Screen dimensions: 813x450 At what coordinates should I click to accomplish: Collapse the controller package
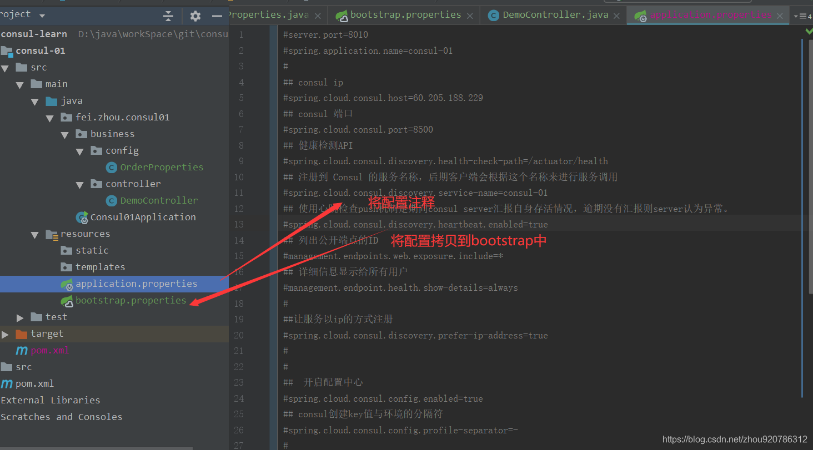(80, 185)
